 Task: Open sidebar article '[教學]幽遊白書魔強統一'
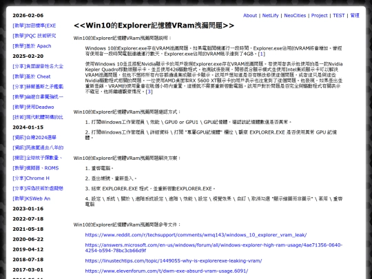pyautogui.click(x=38, y=97)
